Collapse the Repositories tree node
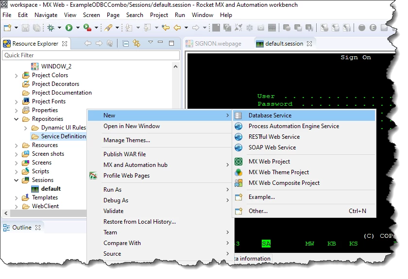This screenshot has height=279, width=408. pyautogui.click(x=17, y=119)
